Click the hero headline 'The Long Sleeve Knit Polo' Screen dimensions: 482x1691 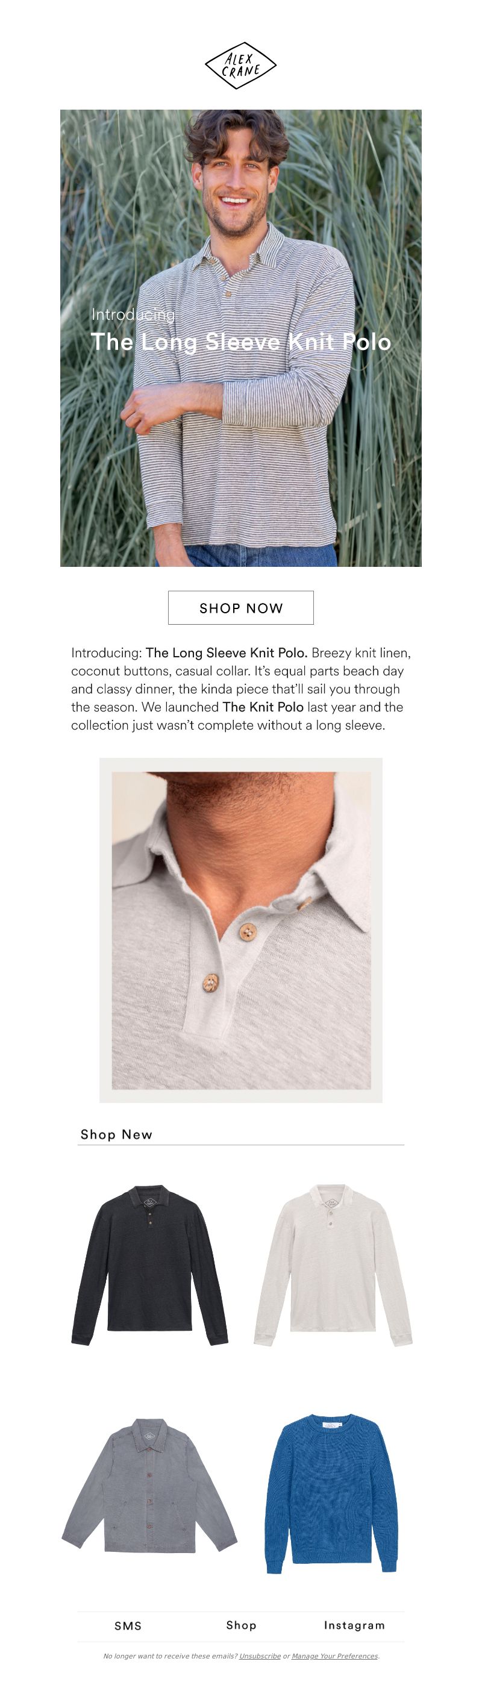point(241,342)
